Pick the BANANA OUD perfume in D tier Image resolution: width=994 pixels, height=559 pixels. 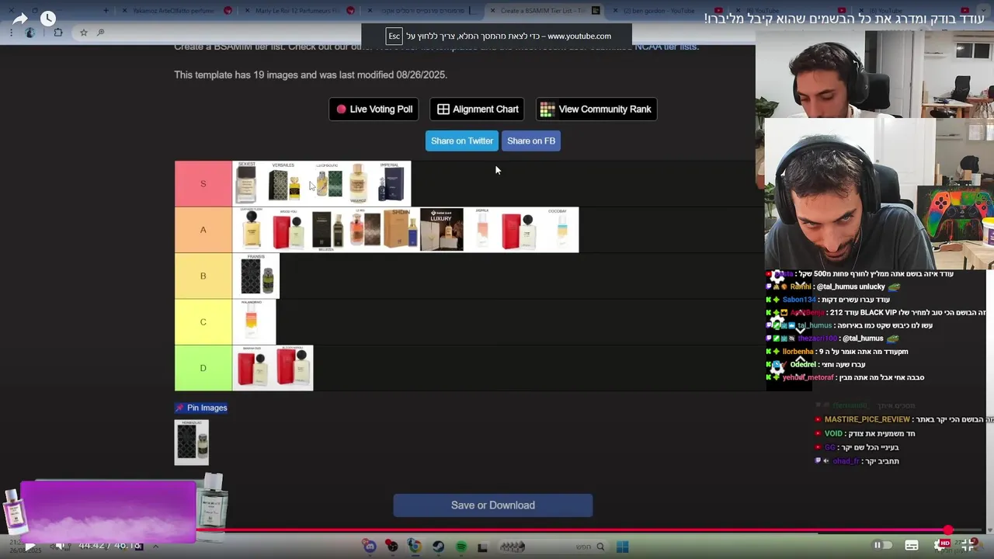(x=252, y=368)
